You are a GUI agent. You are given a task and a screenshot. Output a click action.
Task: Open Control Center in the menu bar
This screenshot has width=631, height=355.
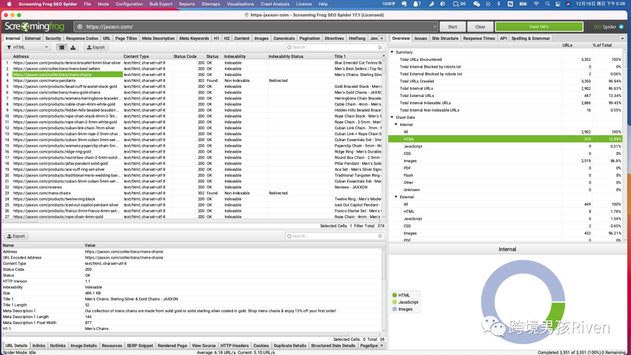pos(558,4)
